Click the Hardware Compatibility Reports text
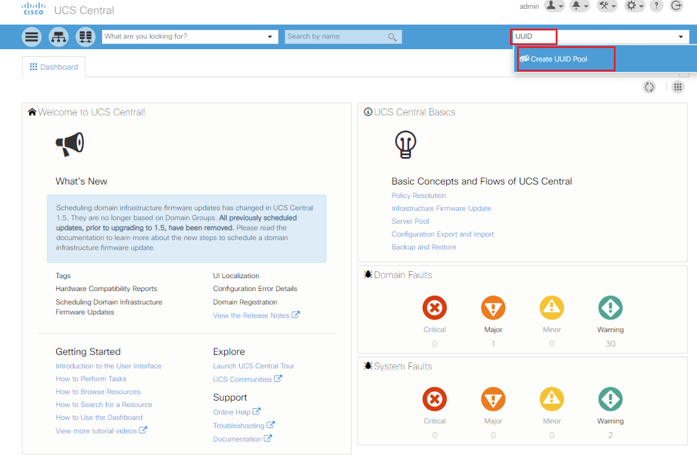 (106, 289)
